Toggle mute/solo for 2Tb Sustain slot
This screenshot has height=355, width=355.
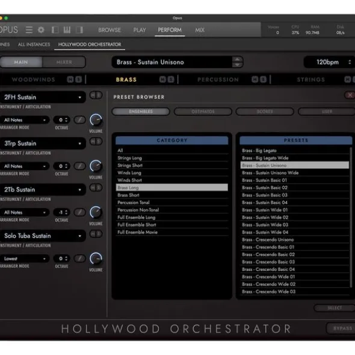pos(96,187)
